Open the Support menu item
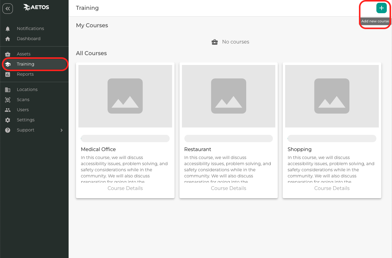Screen dimensions: 392x258 pos(34,130)
